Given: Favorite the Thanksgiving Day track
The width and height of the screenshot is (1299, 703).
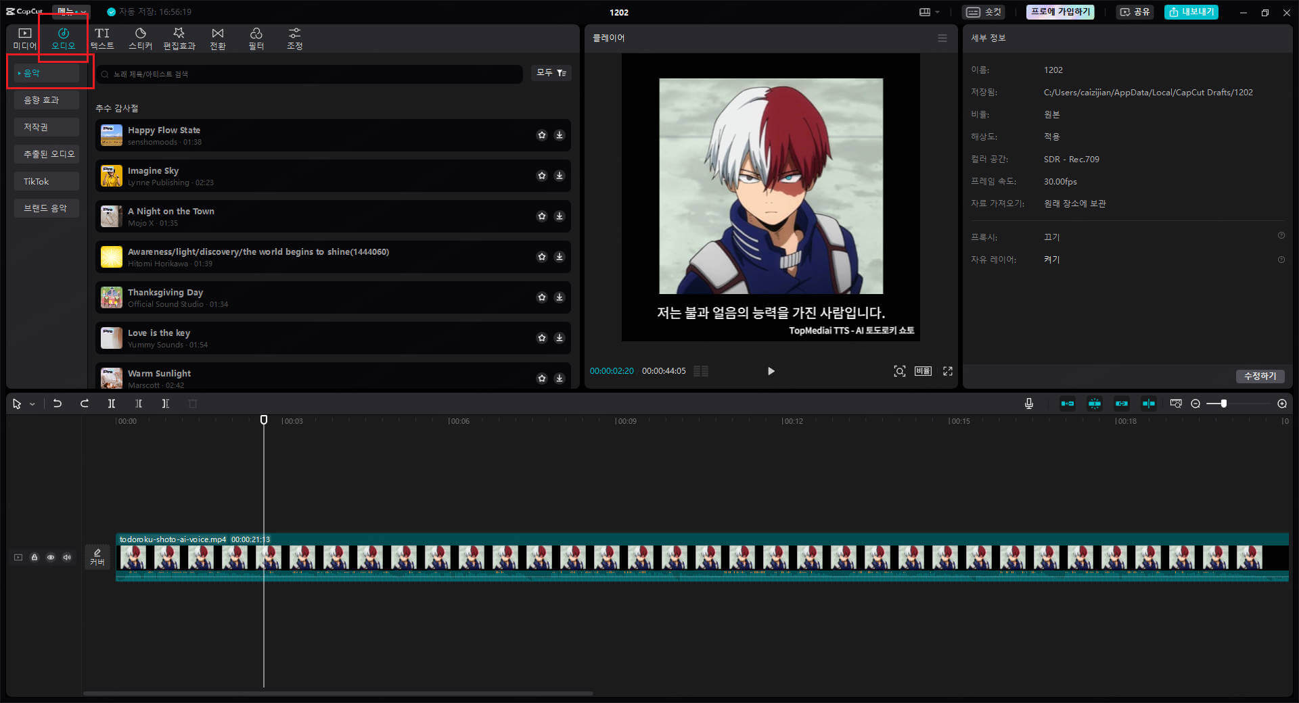Looking at the screenshot, I should [542, 297].
